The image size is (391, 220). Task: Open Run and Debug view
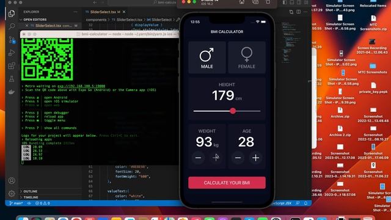point(12,53)
